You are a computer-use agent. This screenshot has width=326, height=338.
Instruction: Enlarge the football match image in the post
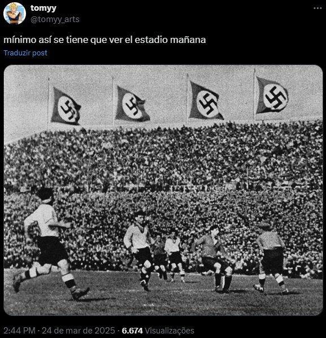click(x=163, y=190)
